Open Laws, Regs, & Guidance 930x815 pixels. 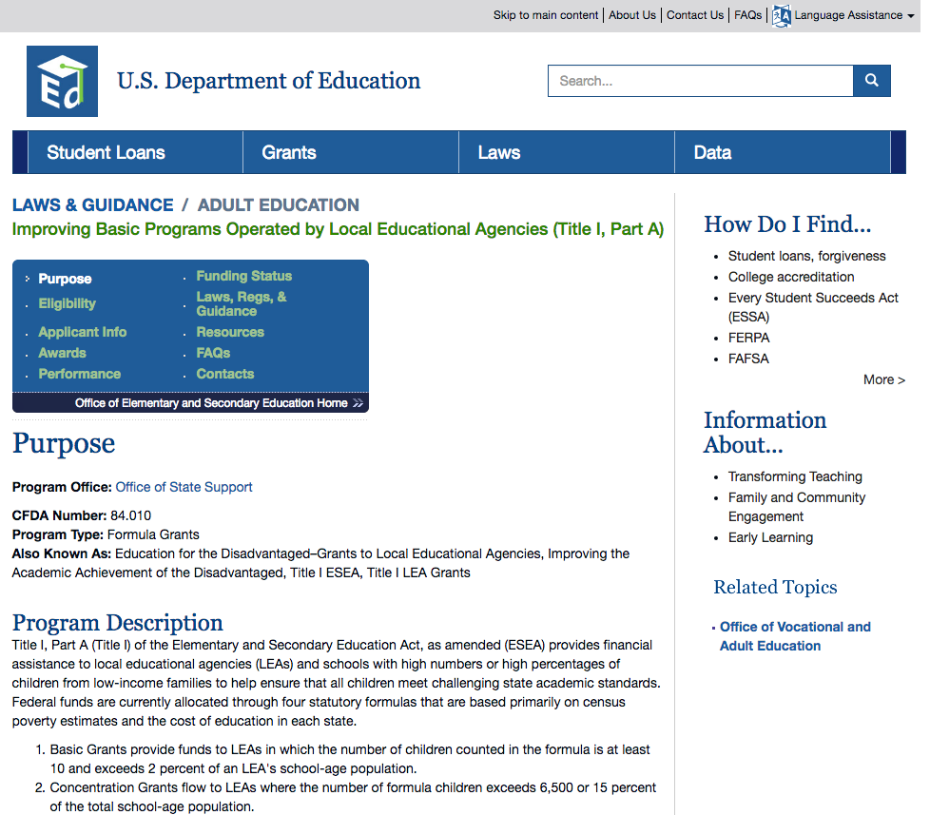click(242, 303)
